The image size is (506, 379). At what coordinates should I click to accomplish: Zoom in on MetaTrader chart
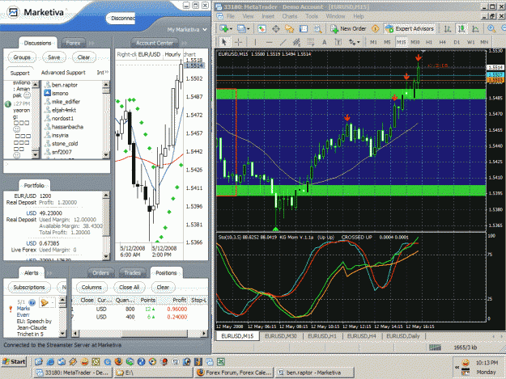click(x=491, y=28)
